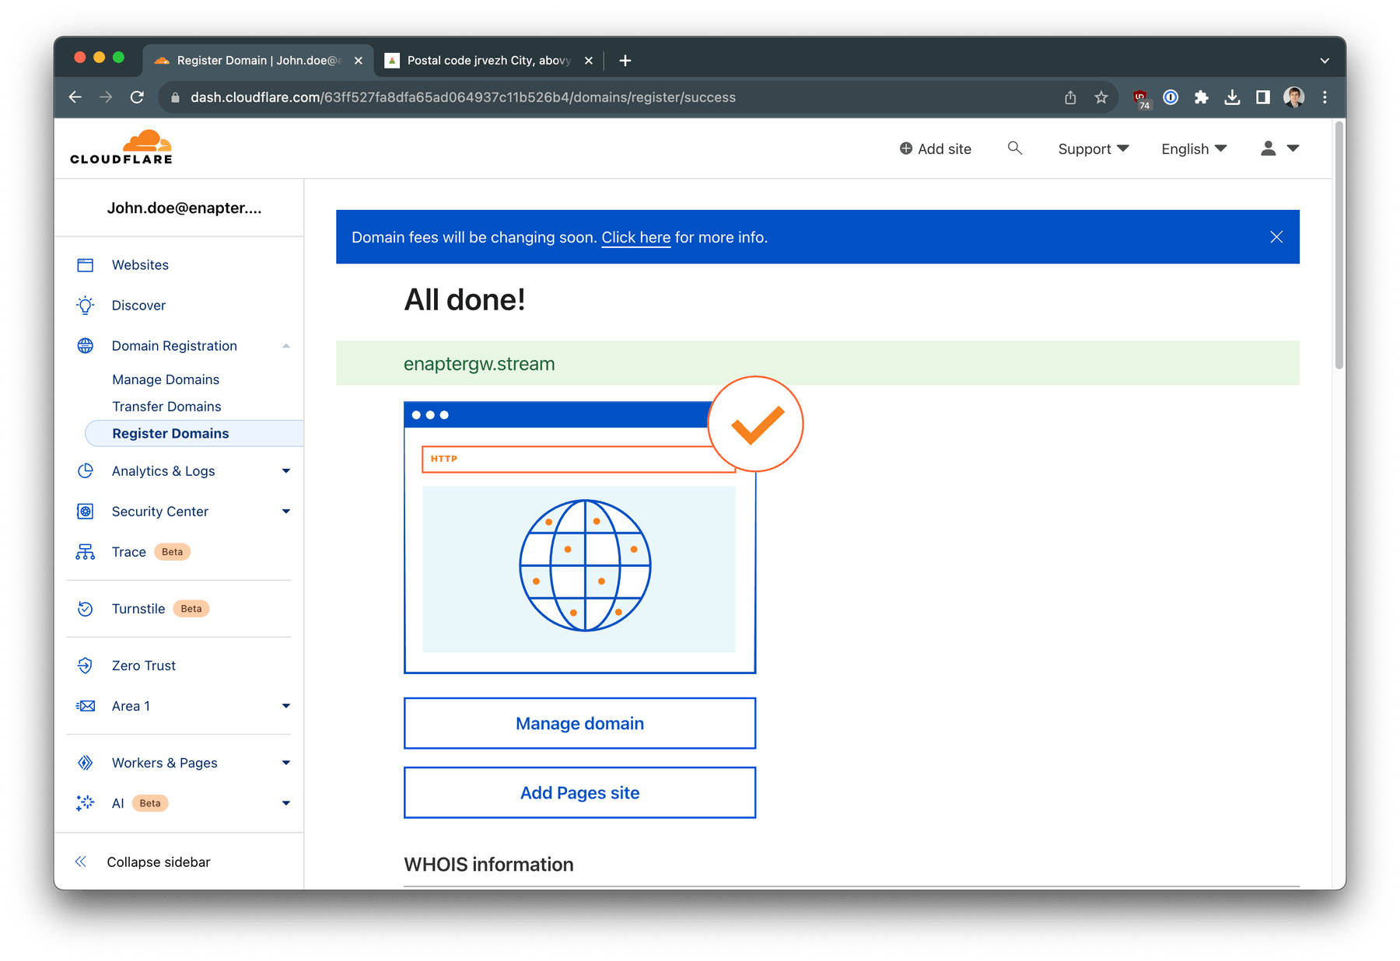Image resolution: width=1400 pixels, height=961 pixels.
Task: Click the Zero Trust icon
Action: point(86,666)
